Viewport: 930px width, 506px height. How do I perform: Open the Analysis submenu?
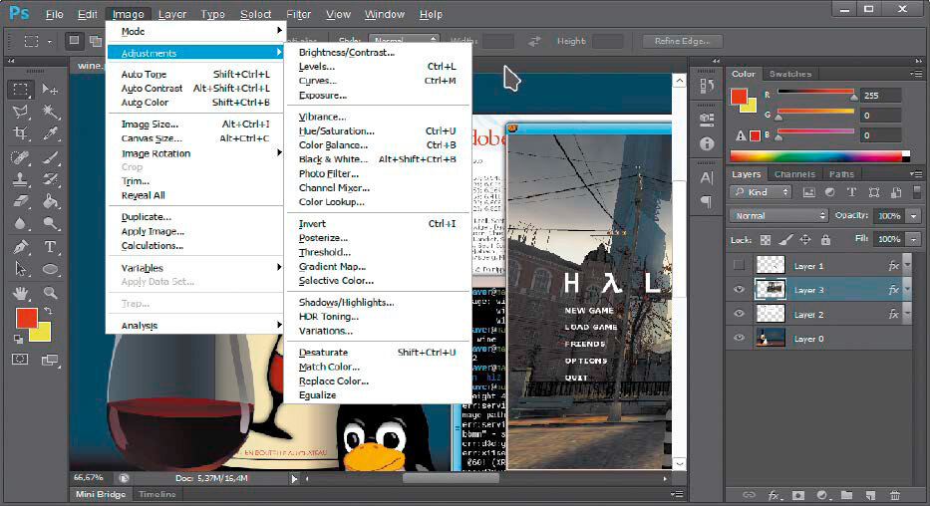[x=195, y=326]
